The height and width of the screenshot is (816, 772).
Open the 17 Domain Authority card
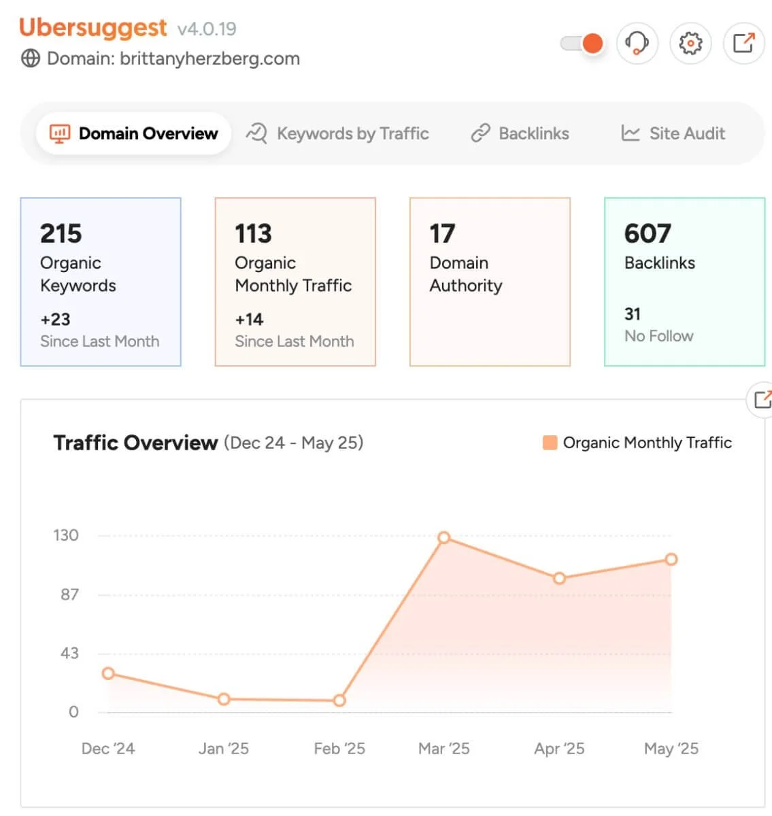click(x=490, y=282)
